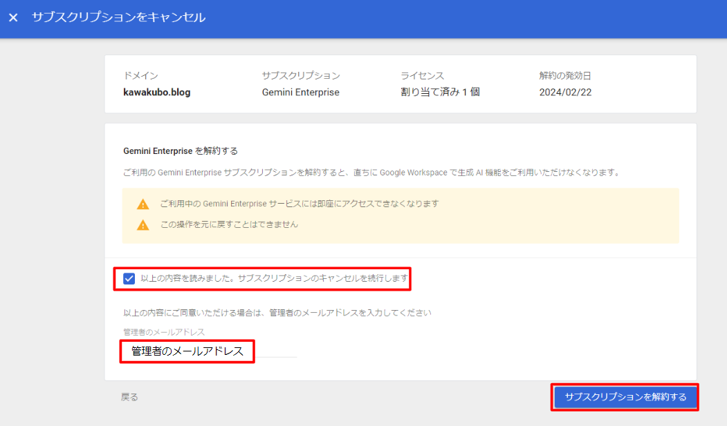Click the サービスには即座にアクセスできなくなります warning text

click(x=300, y=204)
